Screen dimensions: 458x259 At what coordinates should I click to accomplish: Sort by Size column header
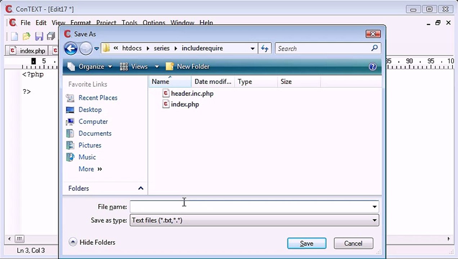(298, 82)
